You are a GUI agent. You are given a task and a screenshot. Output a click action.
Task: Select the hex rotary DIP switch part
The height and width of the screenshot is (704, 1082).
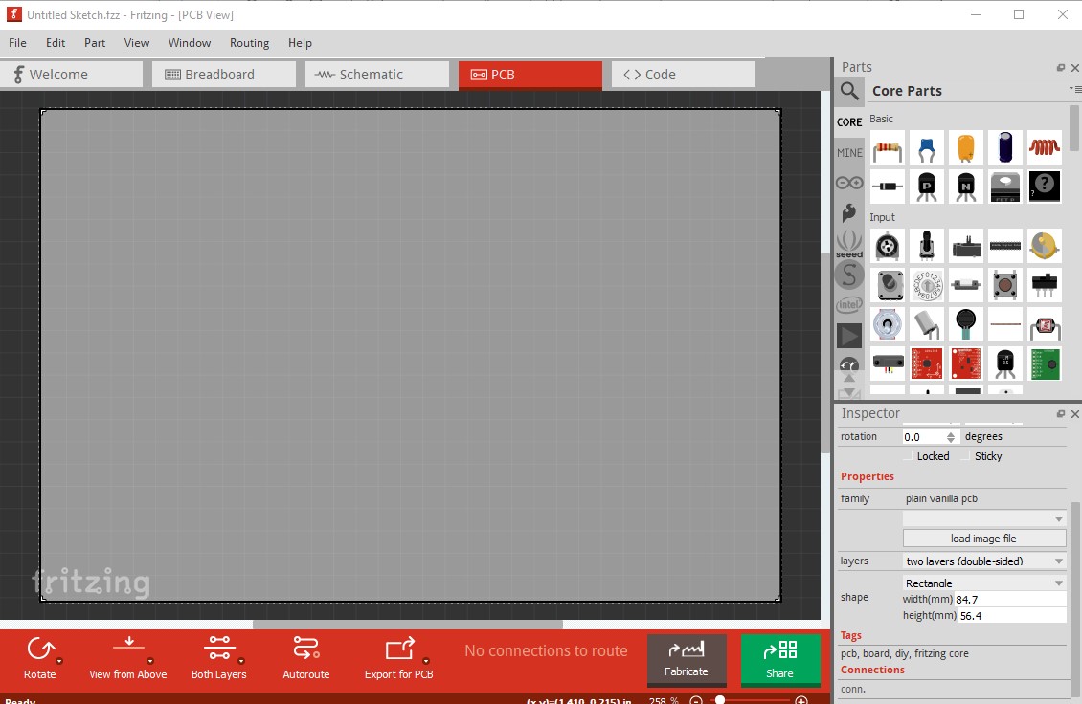pos(927,285)
